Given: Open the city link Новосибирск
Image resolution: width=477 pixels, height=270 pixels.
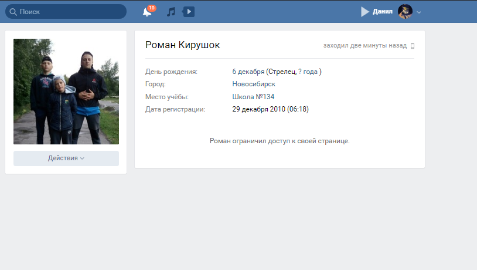Looking at the screenshot, I should pyautogui.click(x=254, y=84).
